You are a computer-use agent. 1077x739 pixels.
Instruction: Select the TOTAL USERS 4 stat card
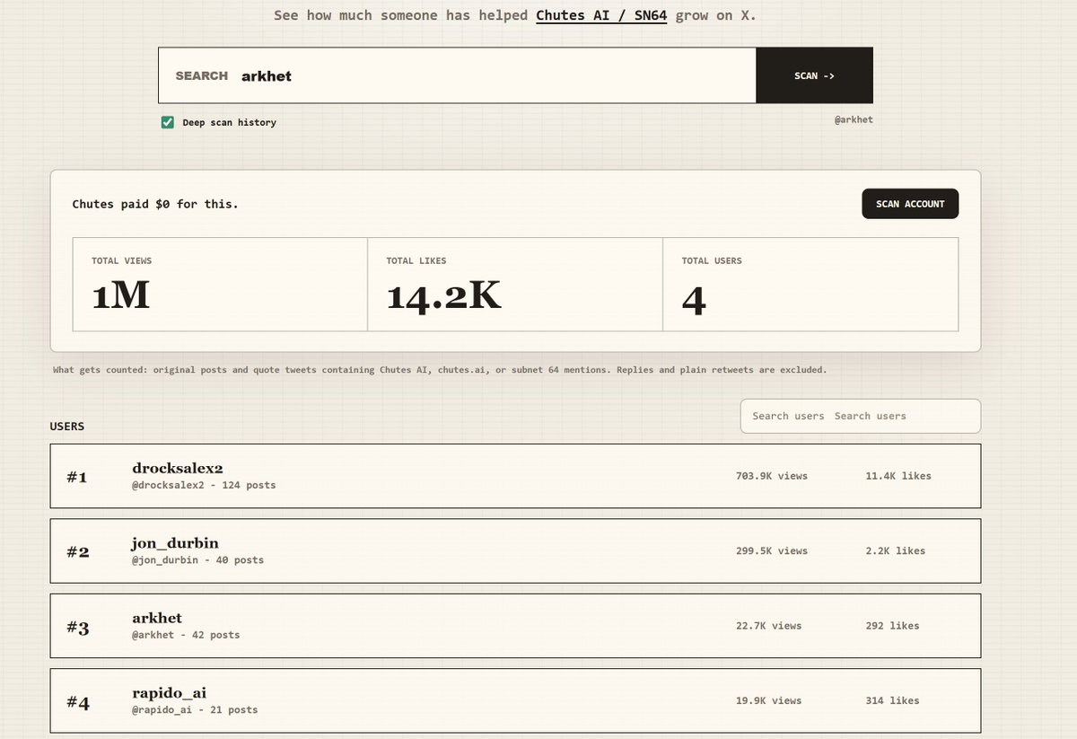point(810,285)
